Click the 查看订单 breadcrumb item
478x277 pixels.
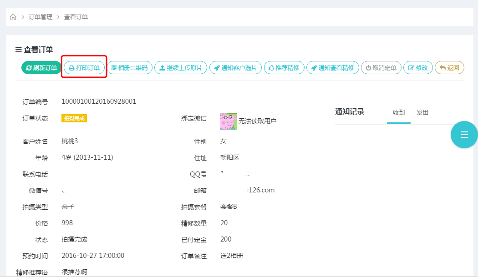pyautogui.click(x=76, y=17)
